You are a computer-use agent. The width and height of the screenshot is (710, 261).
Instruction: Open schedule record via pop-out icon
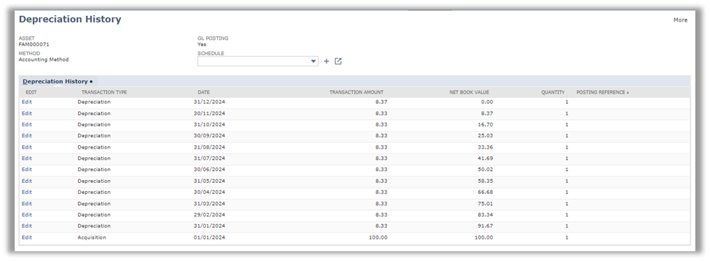(x=338, y=61)
